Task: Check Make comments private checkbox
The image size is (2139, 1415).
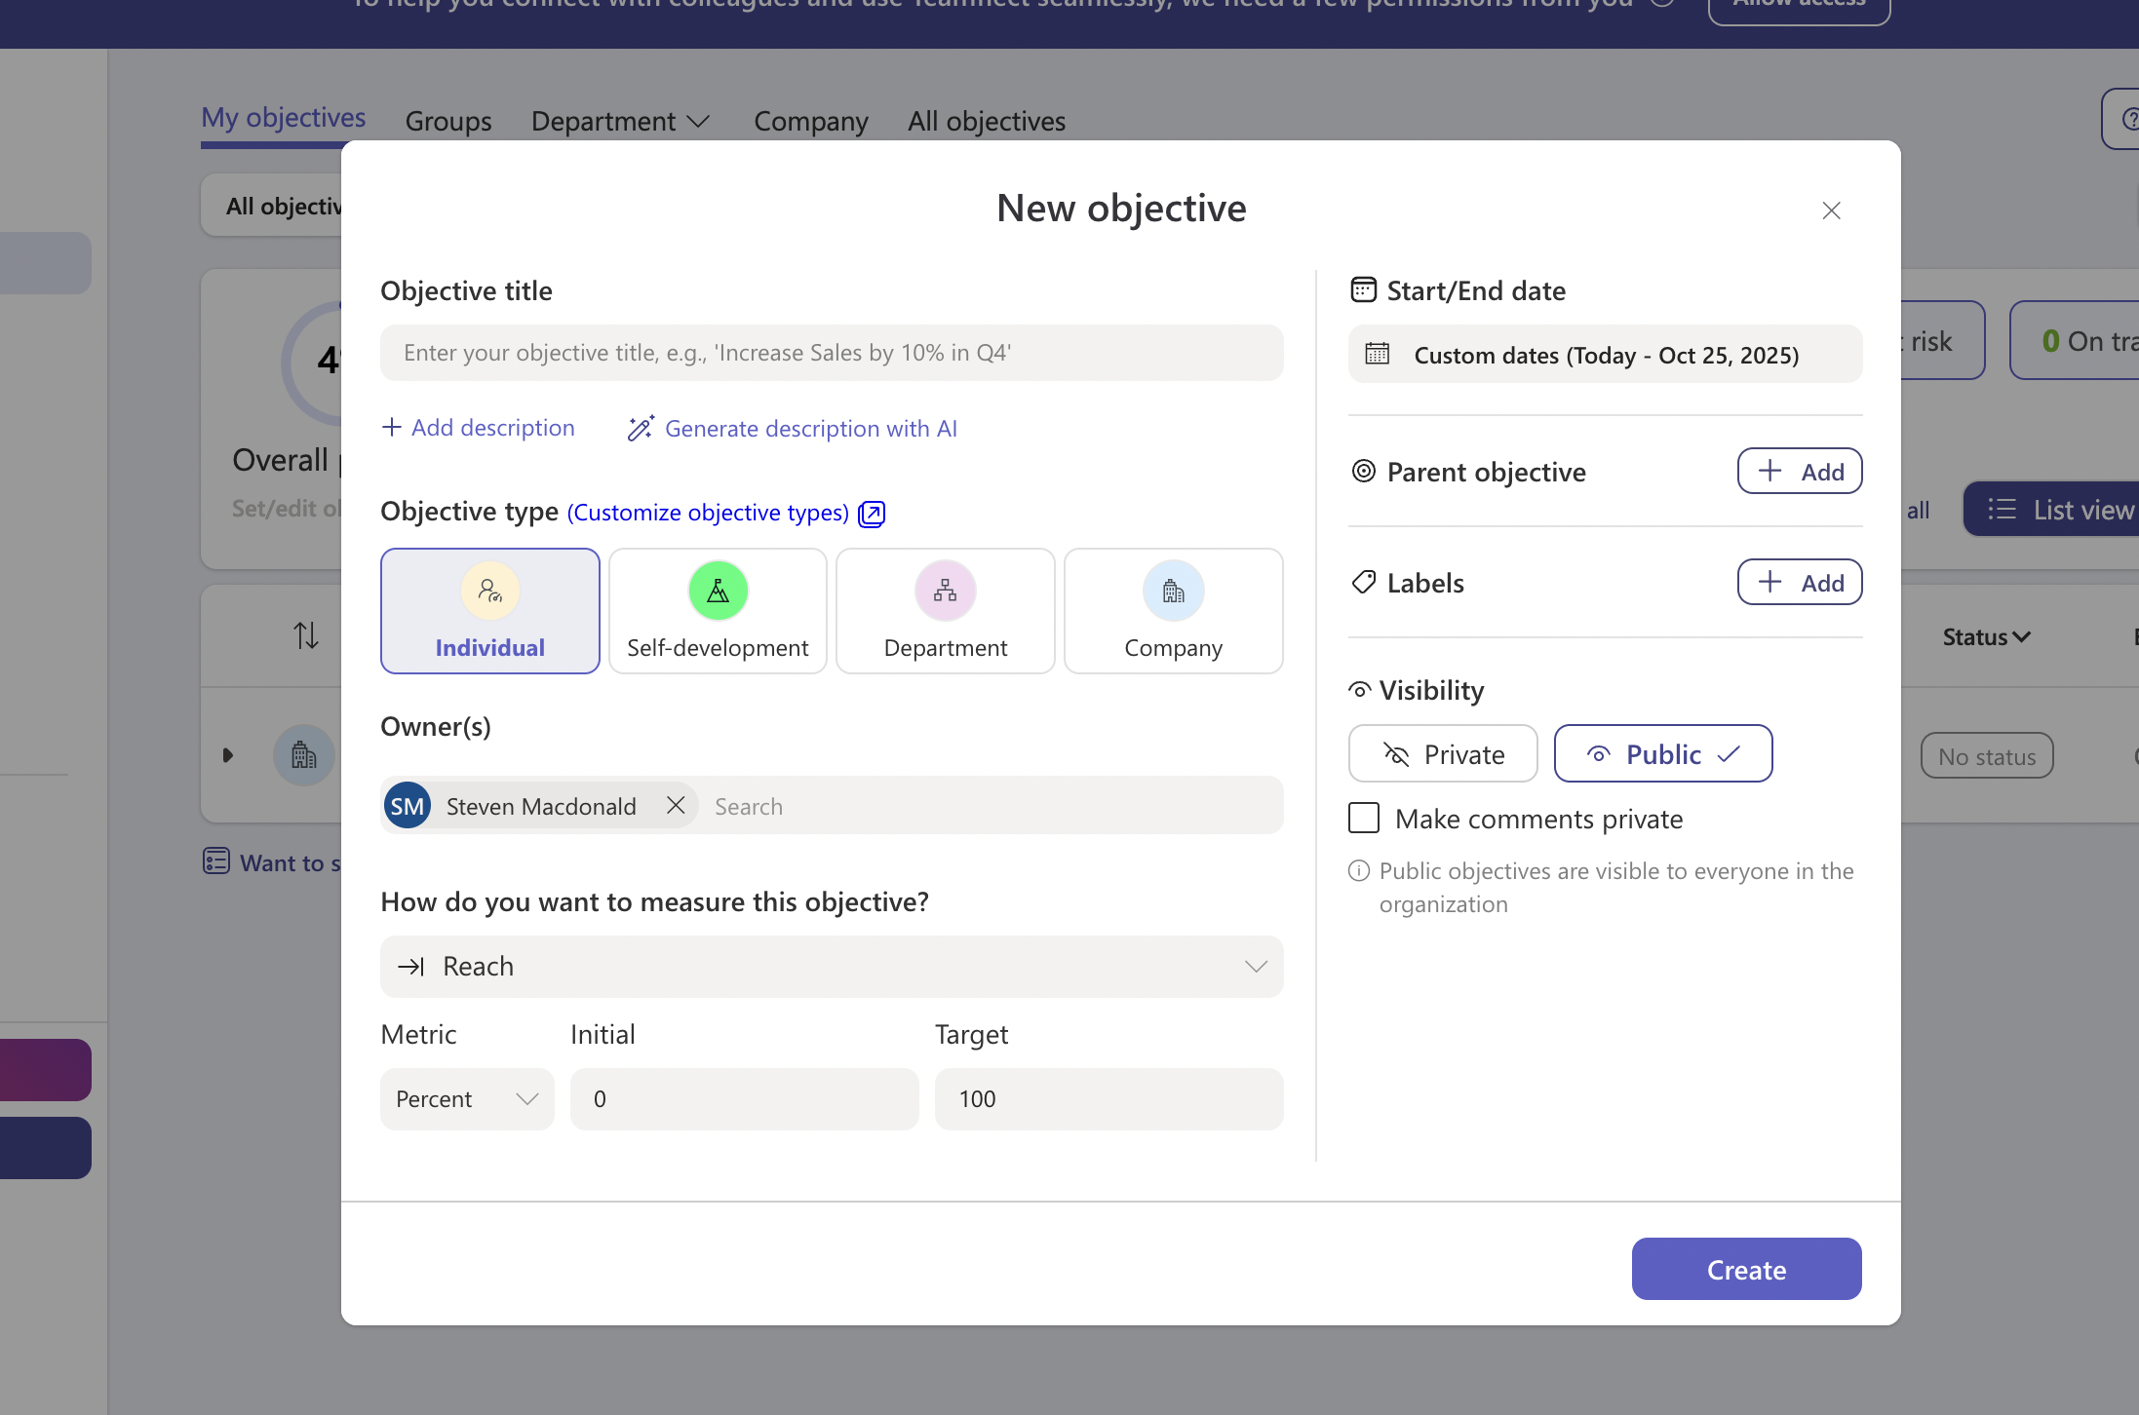Action: 1364,818
